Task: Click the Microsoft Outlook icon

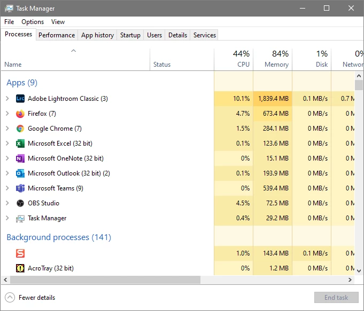Action: [x=20, y=173]
